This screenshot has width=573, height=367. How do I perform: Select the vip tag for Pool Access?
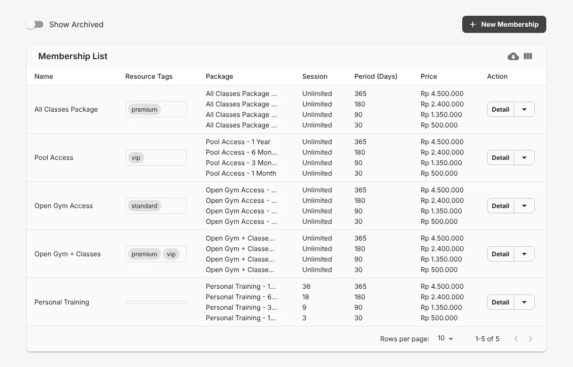(136, 157)
